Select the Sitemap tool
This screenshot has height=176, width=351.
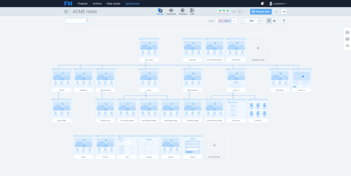[x=160, y=12]
